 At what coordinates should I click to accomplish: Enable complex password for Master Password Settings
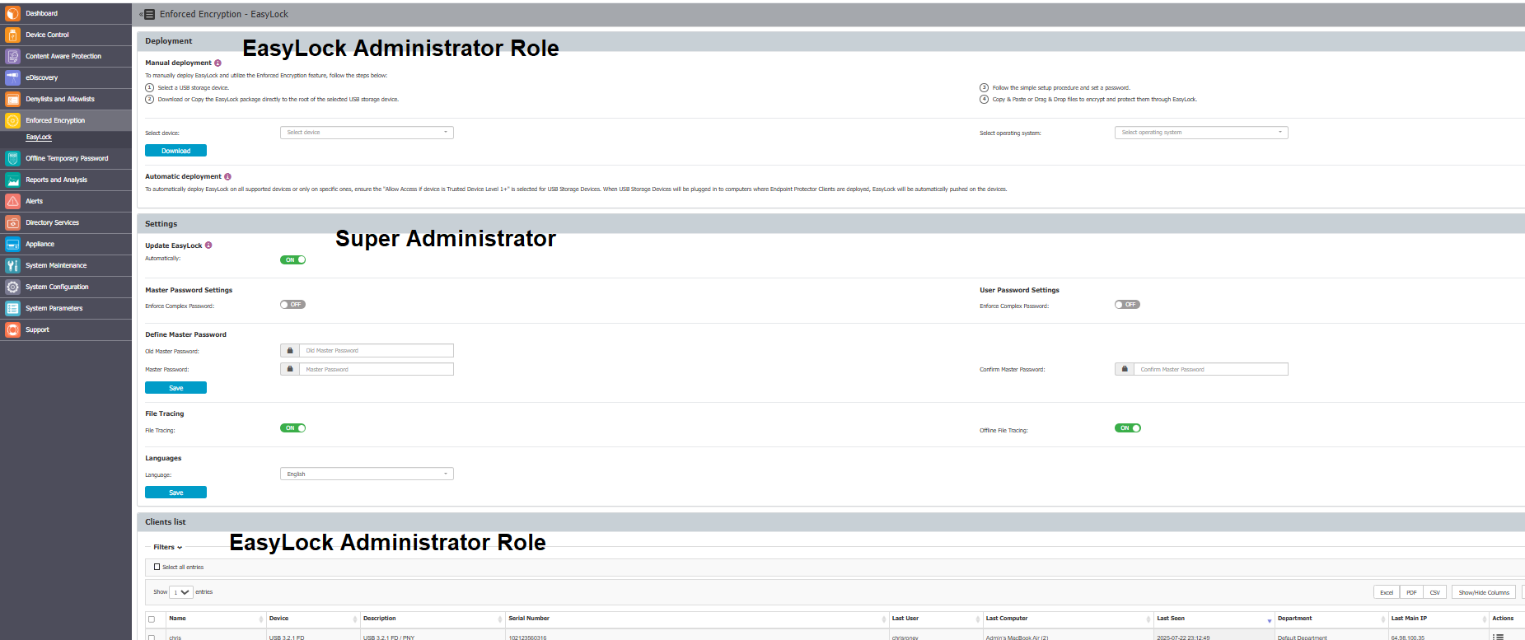click(292, 305)
